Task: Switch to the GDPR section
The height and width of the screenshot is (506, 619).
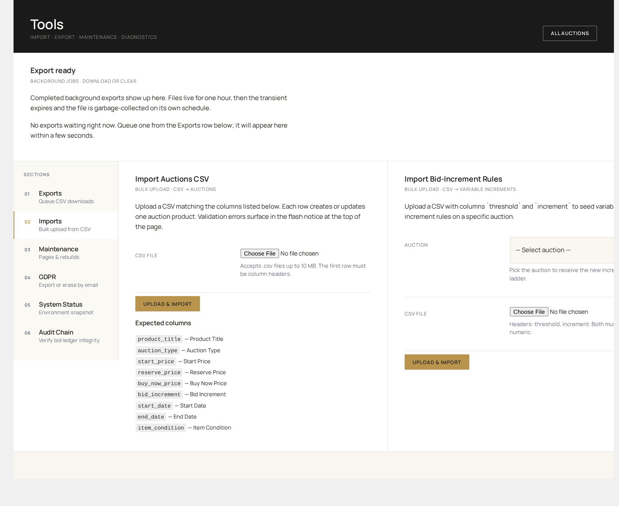Action: click(x=66, y=281)
